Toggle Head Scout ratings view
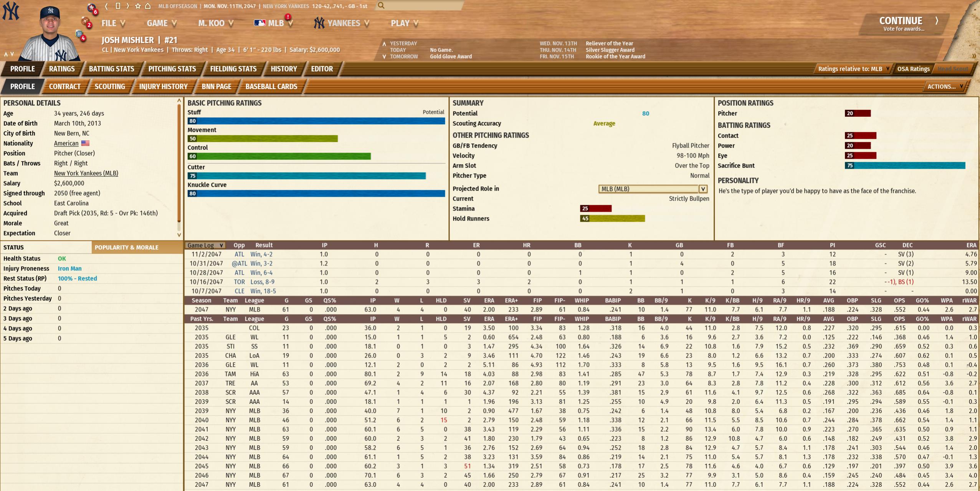This screenshot has height=491, width=980. (x=953, y=69)
